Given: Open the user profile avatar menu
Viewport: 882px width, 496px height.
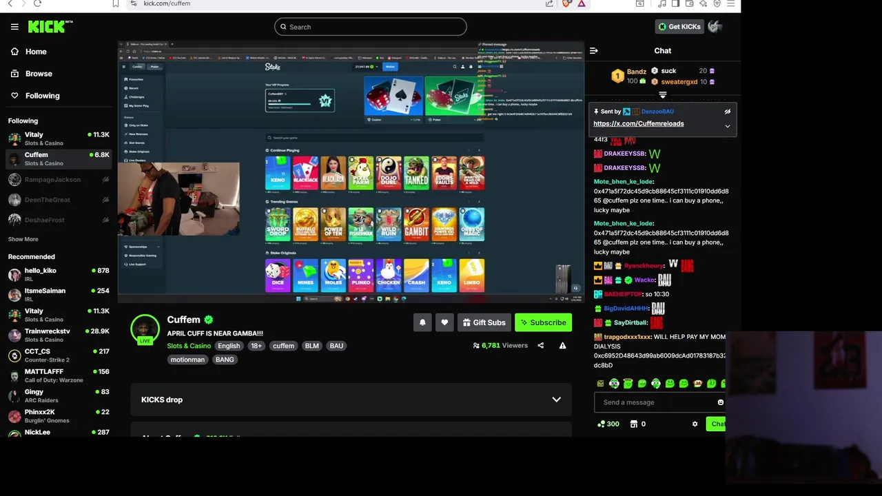Looking at the screenshot, I should tap(715, 27).
